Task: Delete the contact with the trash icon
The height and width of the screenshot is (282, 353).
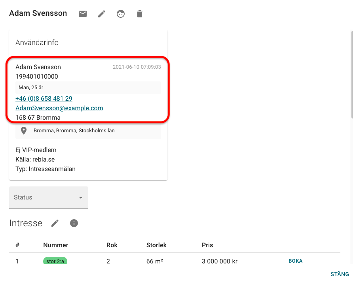Action: (139, 13)
